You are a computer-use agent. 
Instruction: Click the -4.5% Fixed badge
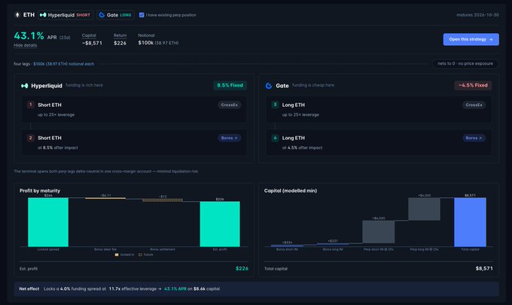tap(473, 85)
